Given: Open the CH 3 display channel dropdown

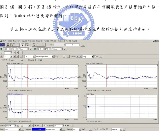Looking at the screenshot, I should point(34,57).
